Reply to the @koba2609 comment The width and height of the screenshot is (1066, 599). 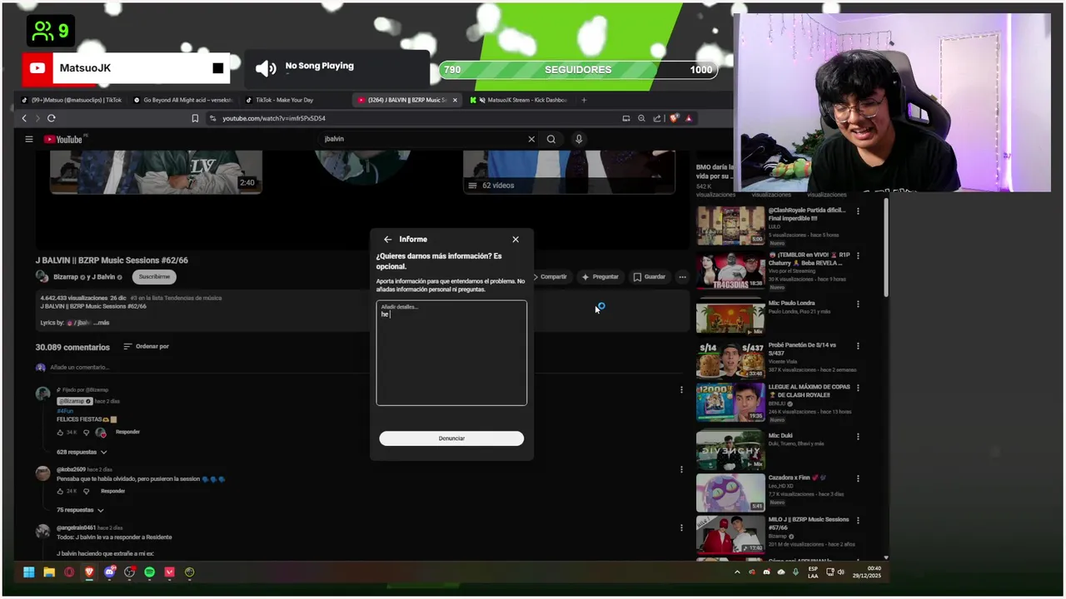pyautogui.click(x=112, y=491)
